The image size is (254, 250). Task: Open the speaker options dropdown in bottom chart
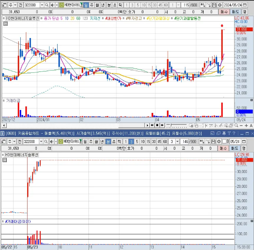tap(56, 142)
